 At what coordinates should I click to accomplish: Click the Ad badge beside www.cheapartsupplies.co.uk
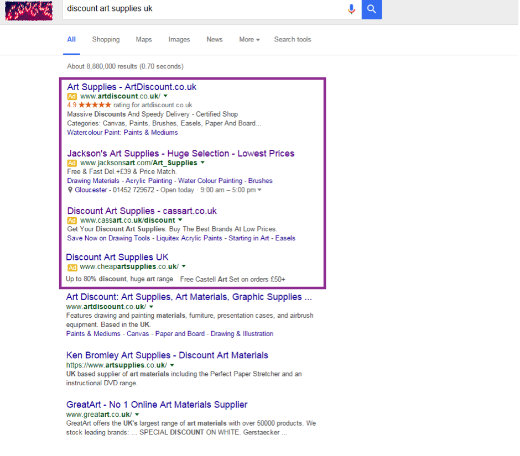click(x=72, y=268)
